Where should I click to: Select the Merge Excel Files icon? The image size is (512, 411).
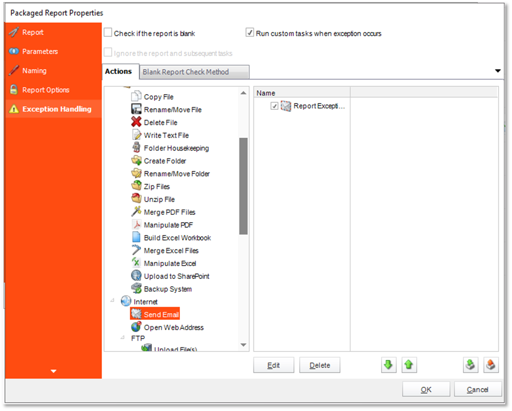pyautogui.click(x=136, y=250)
